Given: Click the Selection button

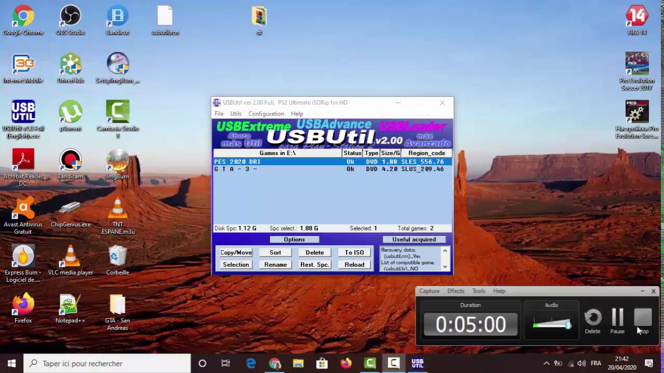Looking at the screenshot, I should (x=236, y=265).
